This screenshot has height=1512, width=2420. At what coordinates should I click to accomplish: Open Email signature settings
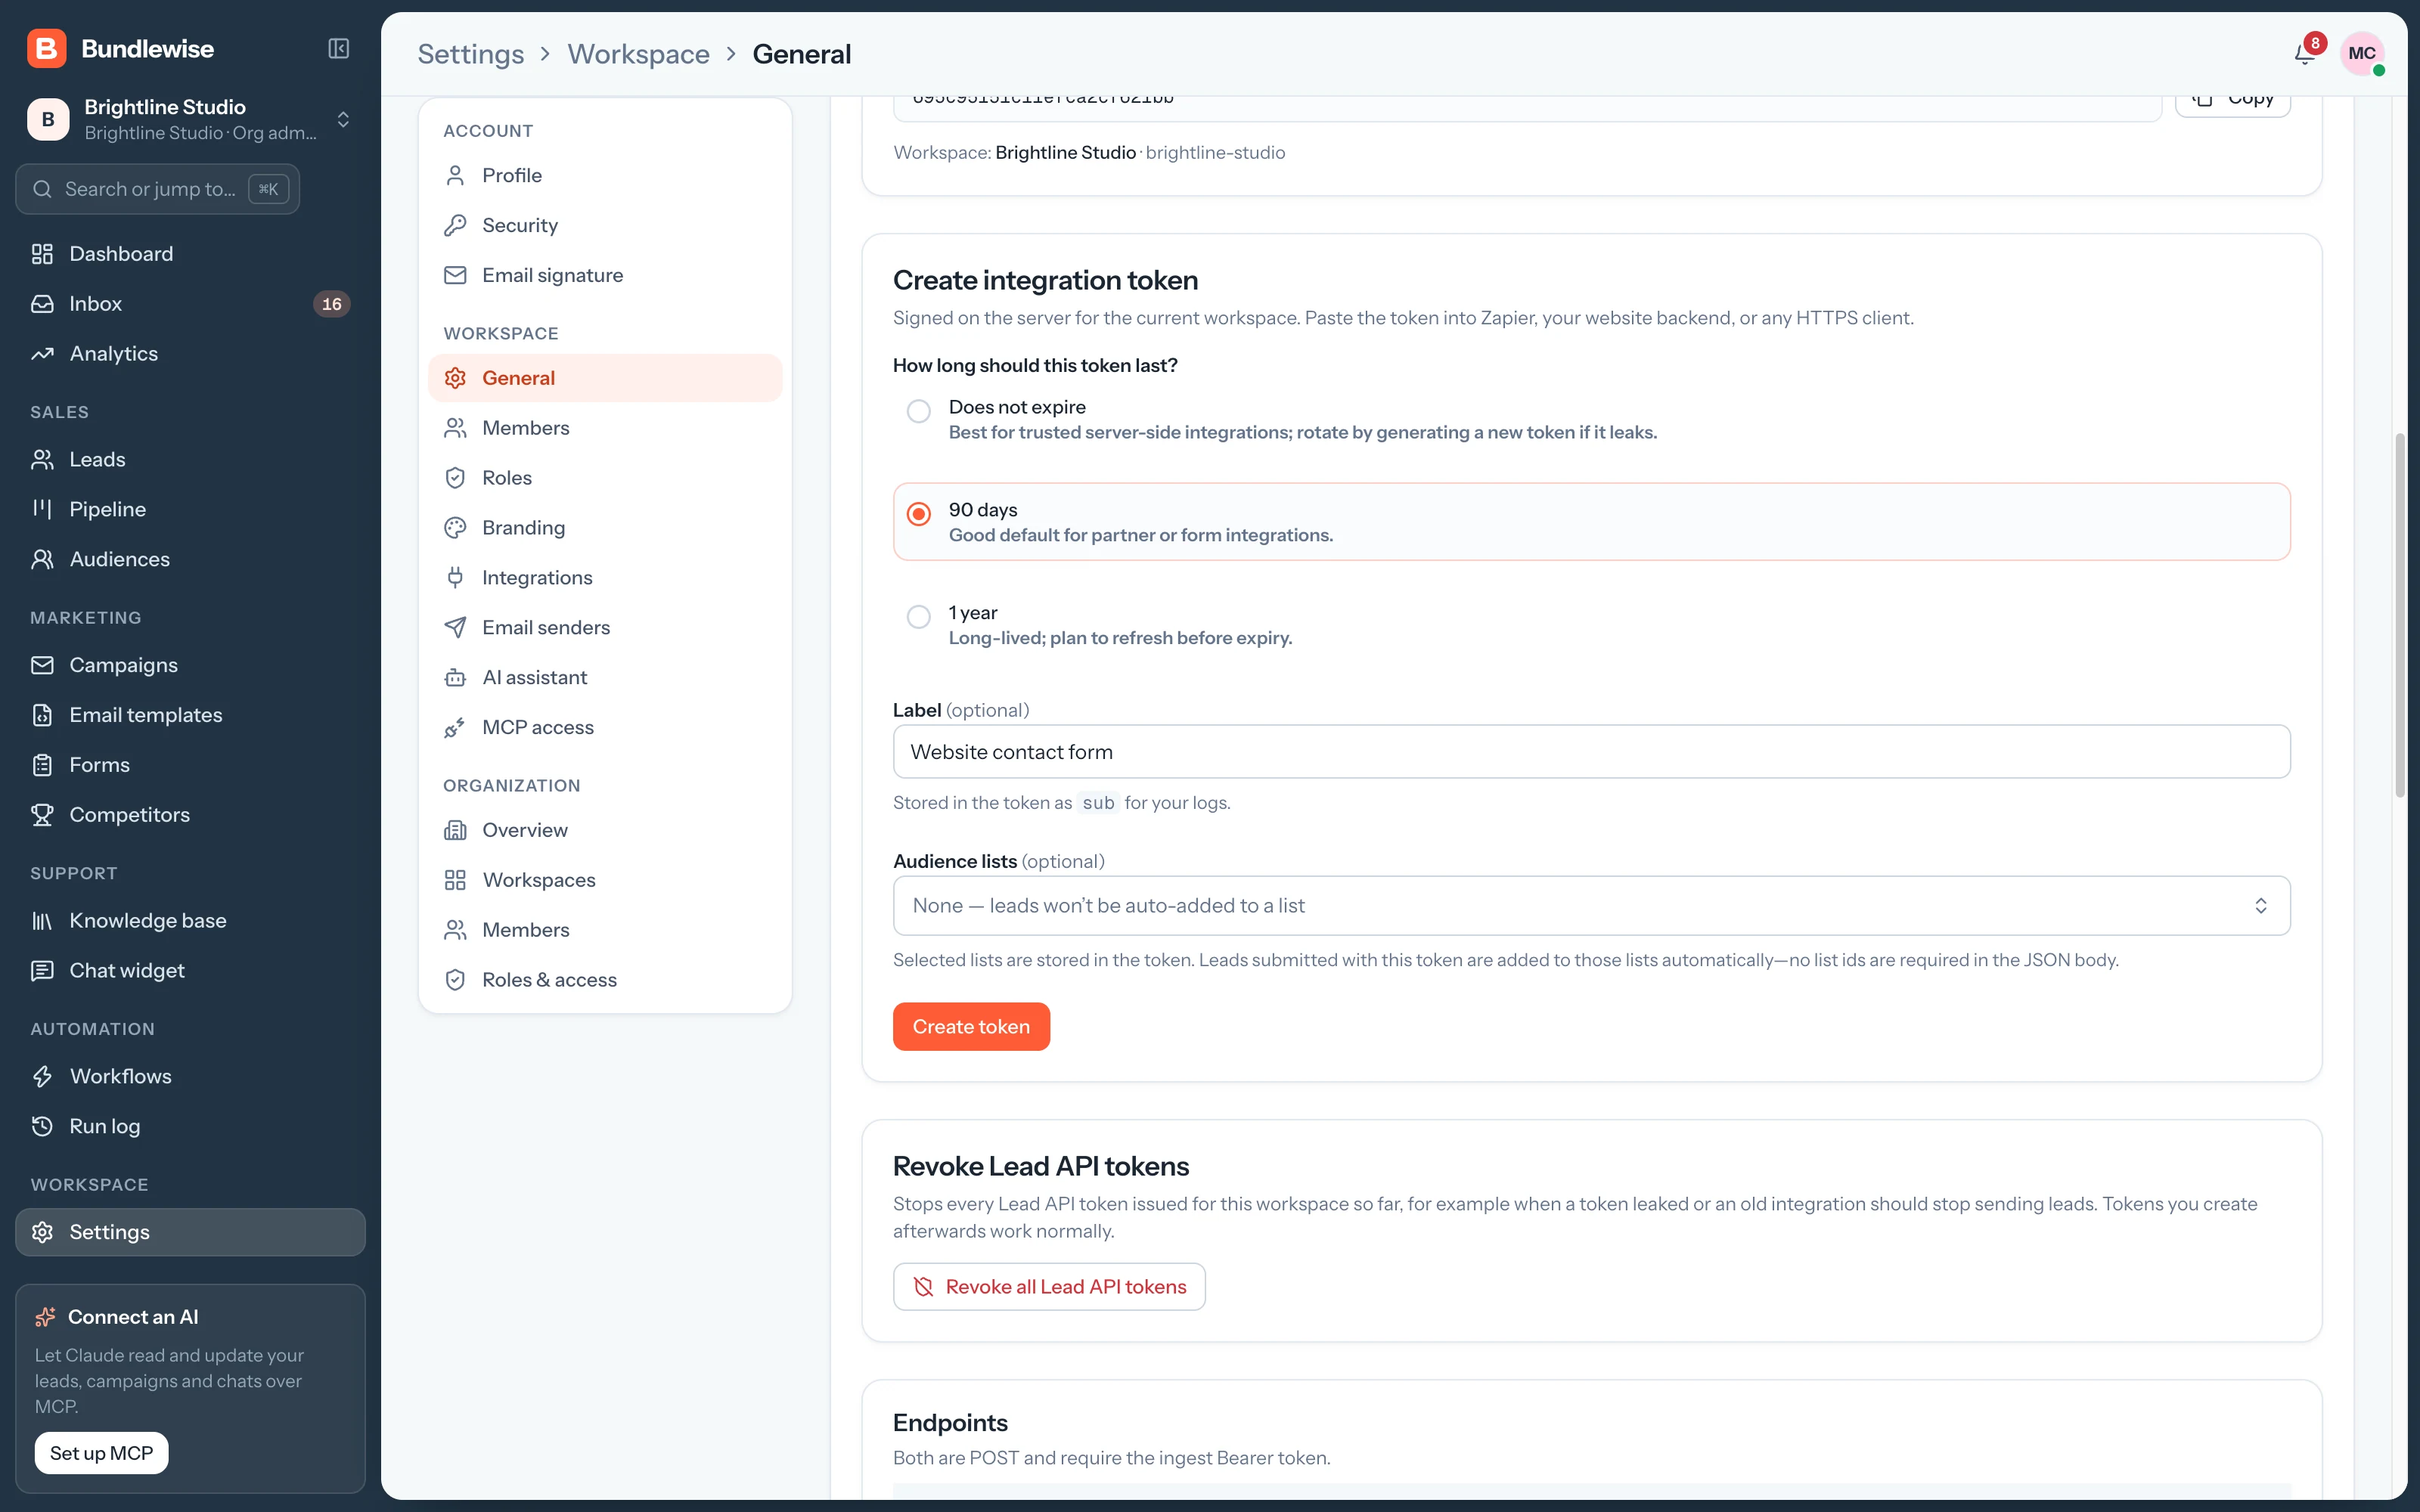tap(605, 275)
